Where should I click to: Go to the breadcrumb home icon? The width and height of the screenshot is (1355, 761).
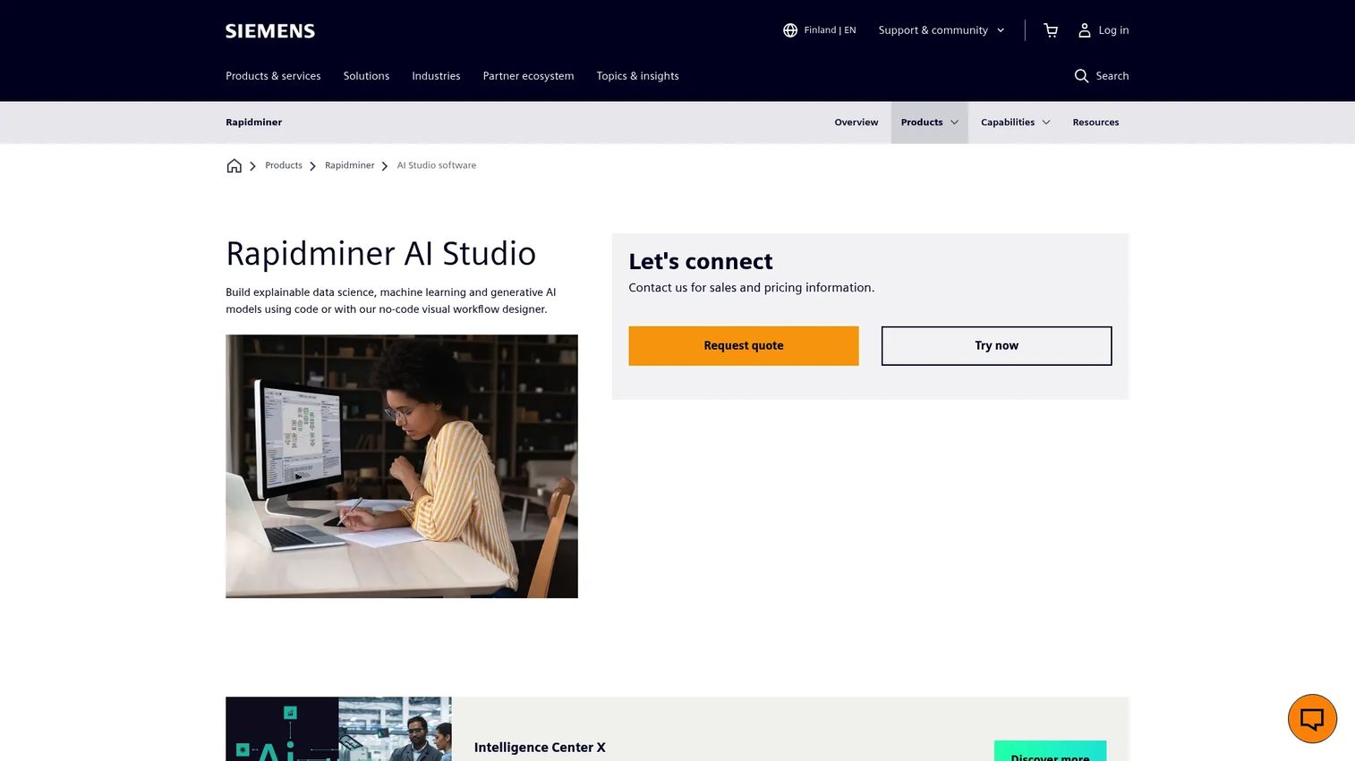234,165
